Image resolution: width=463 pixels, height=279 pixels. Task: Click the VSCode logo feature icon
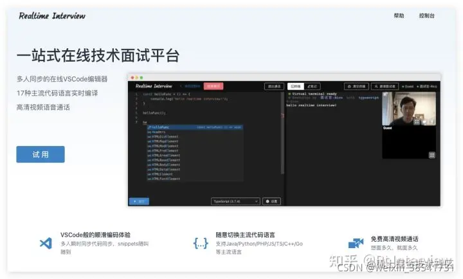(46, 243)
